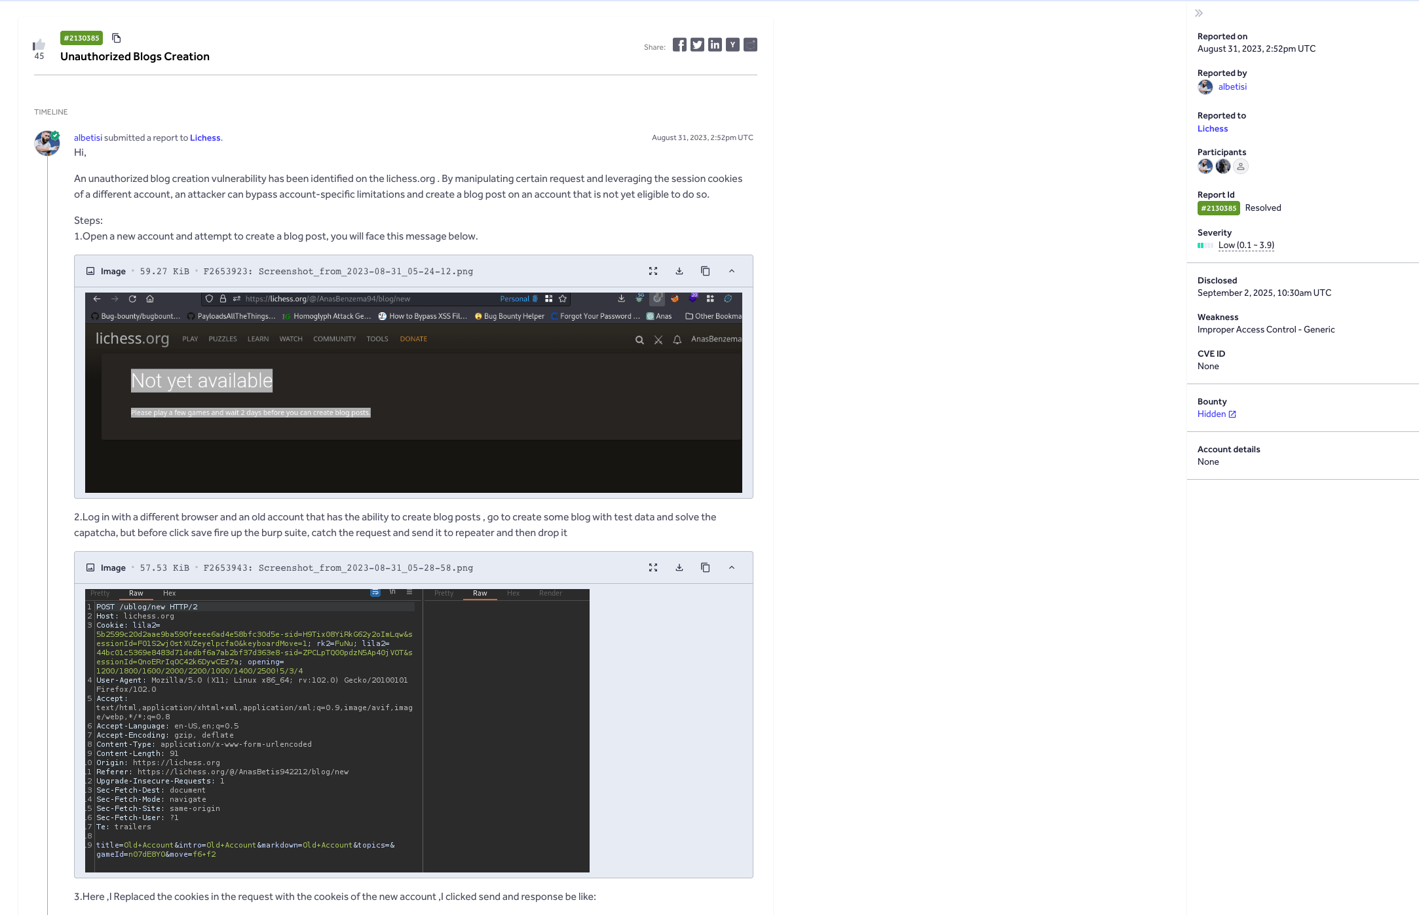The width and height of the screenshot is (1419, 915).
Task: Open Lichess program link in sidebar
Action: [x=1213, y=129]
